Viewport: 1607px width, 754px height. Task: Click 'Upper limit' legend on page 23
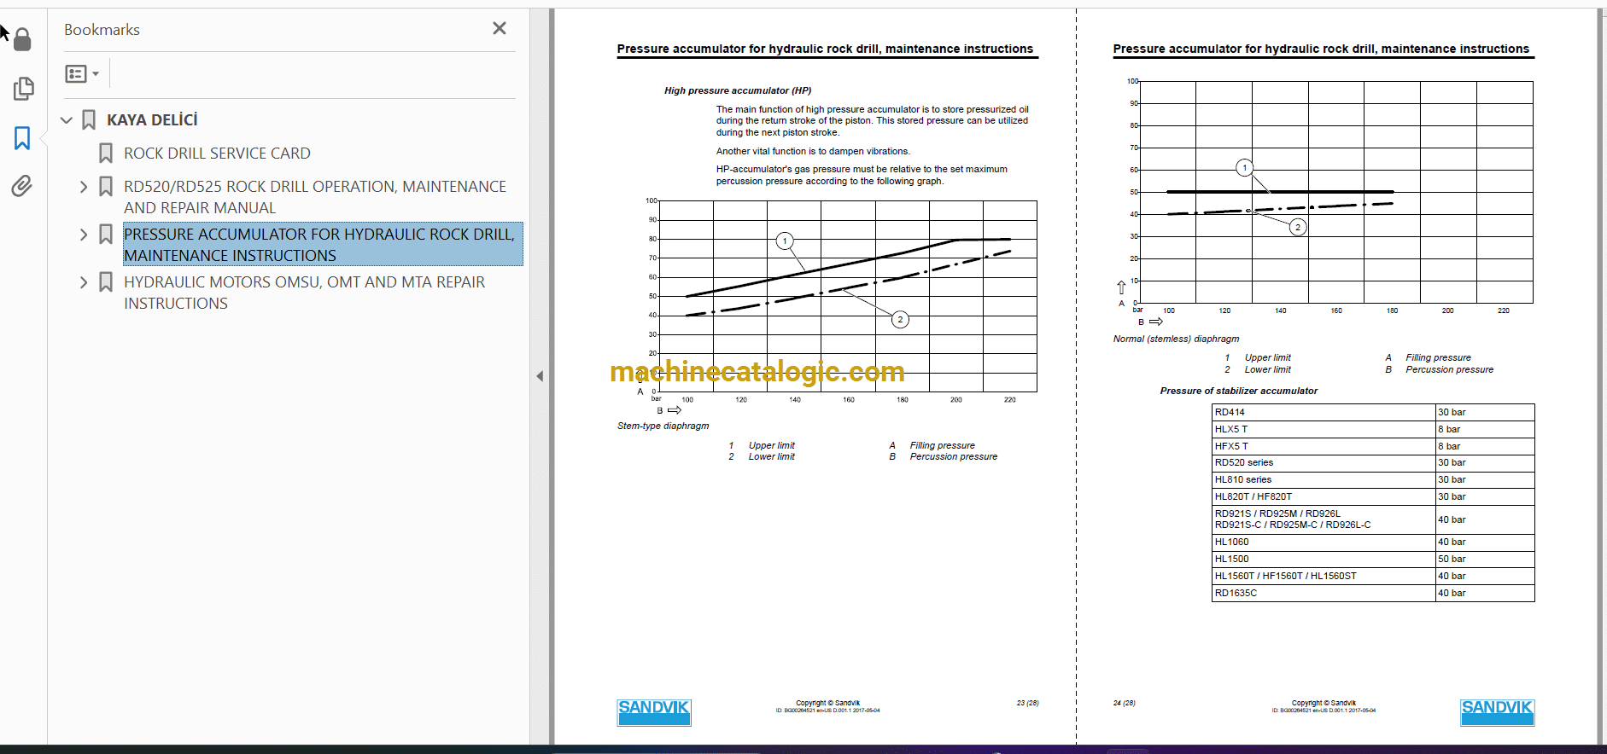[x=771, y=445]
